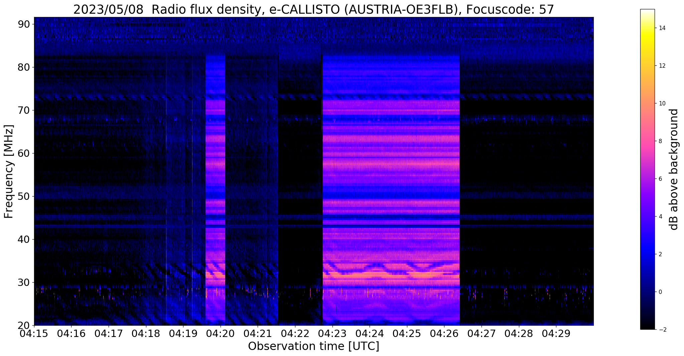
Task: Click the 'Observation time [UTC]' x-axis label
Action: pyautogui.click(x=313, y=346)
